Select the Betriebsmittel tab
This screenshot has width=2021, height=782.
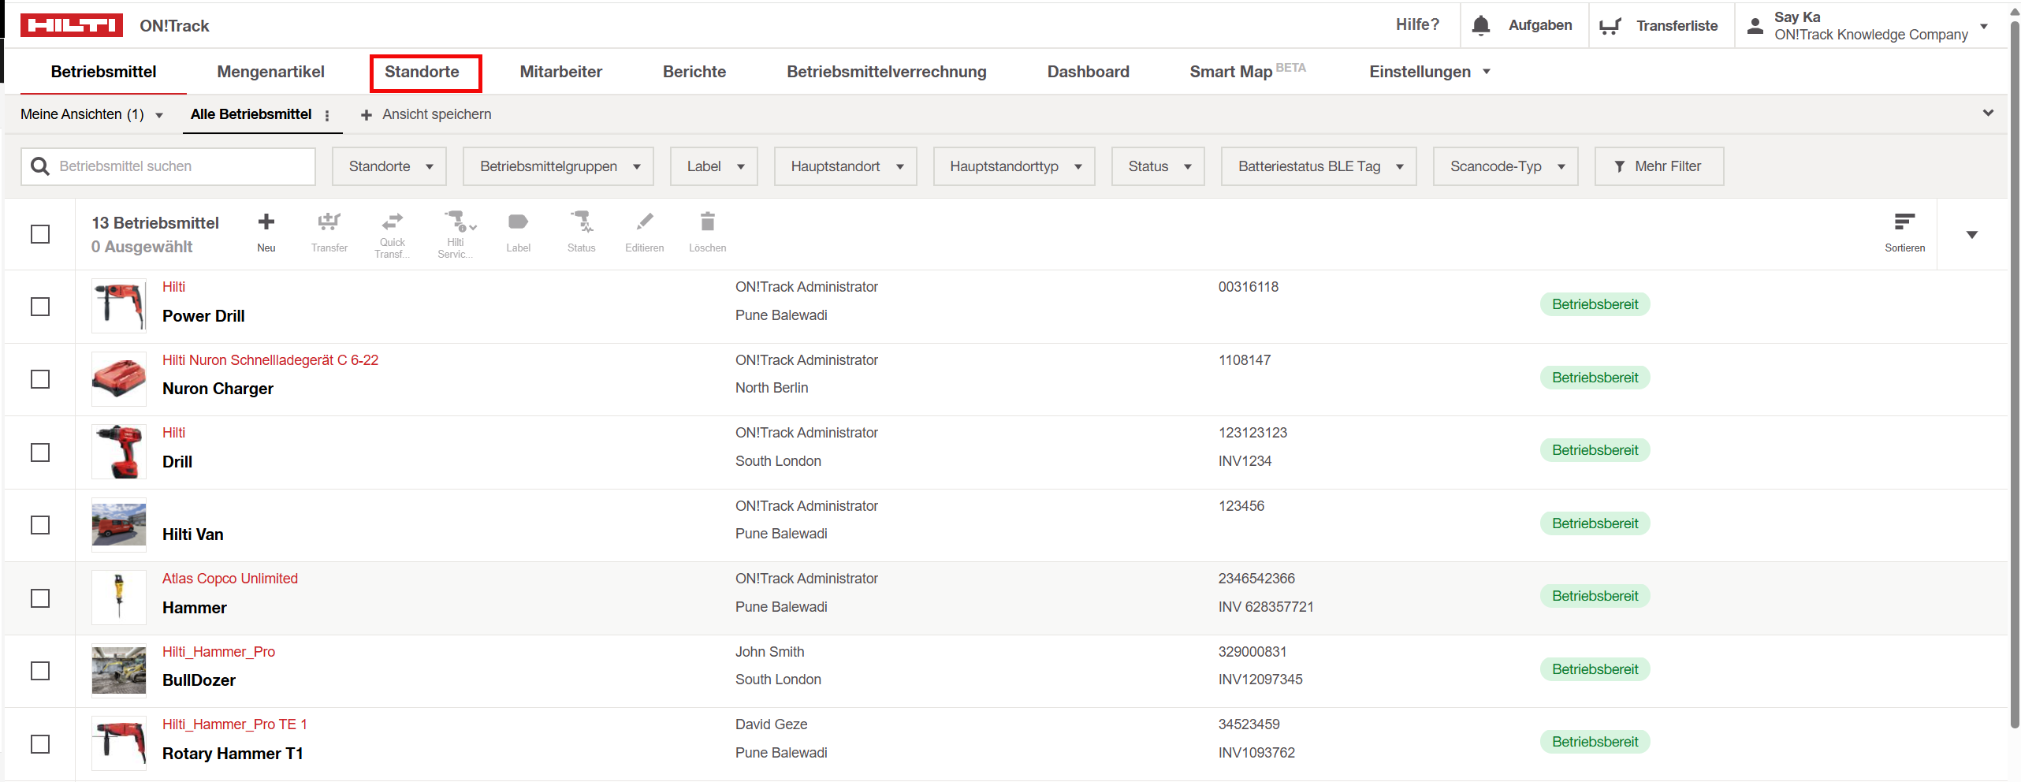coord(103,72)
